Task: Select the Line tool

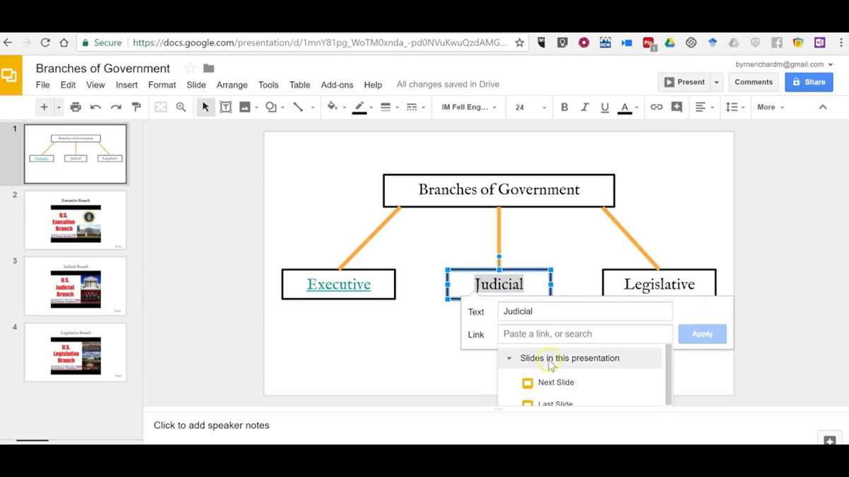Action: (299, 107)
